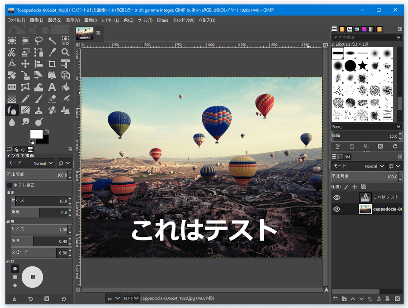Open the tool options モード Normal dropdown
Screen dimensions: 408x308
point(31,163)
